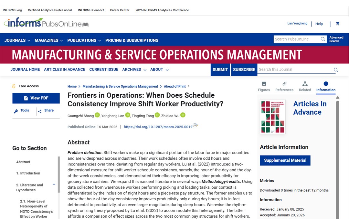349x219 pixels.
Task: Click the shopping cart icon
Action: [x=337, y=24]
